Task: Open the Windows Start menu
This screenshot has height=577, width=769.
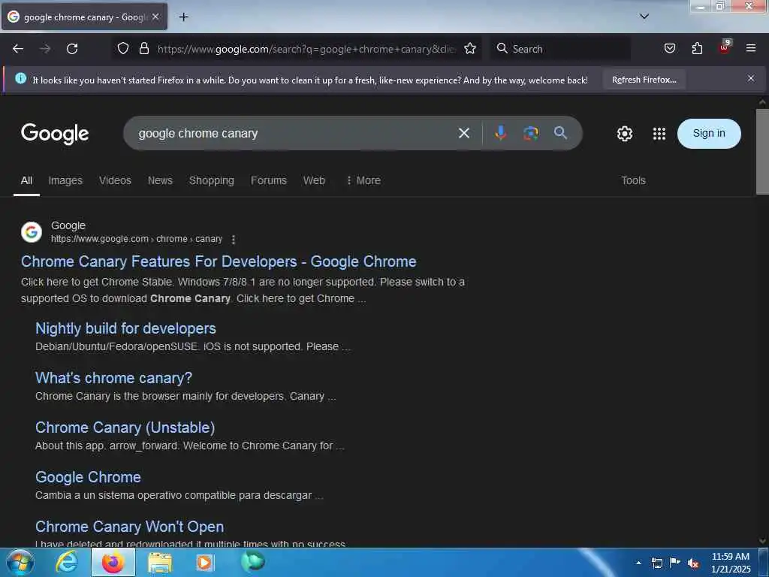Action: tap(20, 562)
